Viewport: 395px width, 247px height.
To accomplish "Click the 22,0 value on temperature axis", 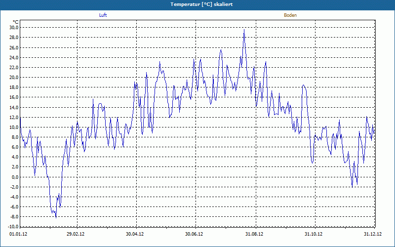I will click(x=14, y=68).
